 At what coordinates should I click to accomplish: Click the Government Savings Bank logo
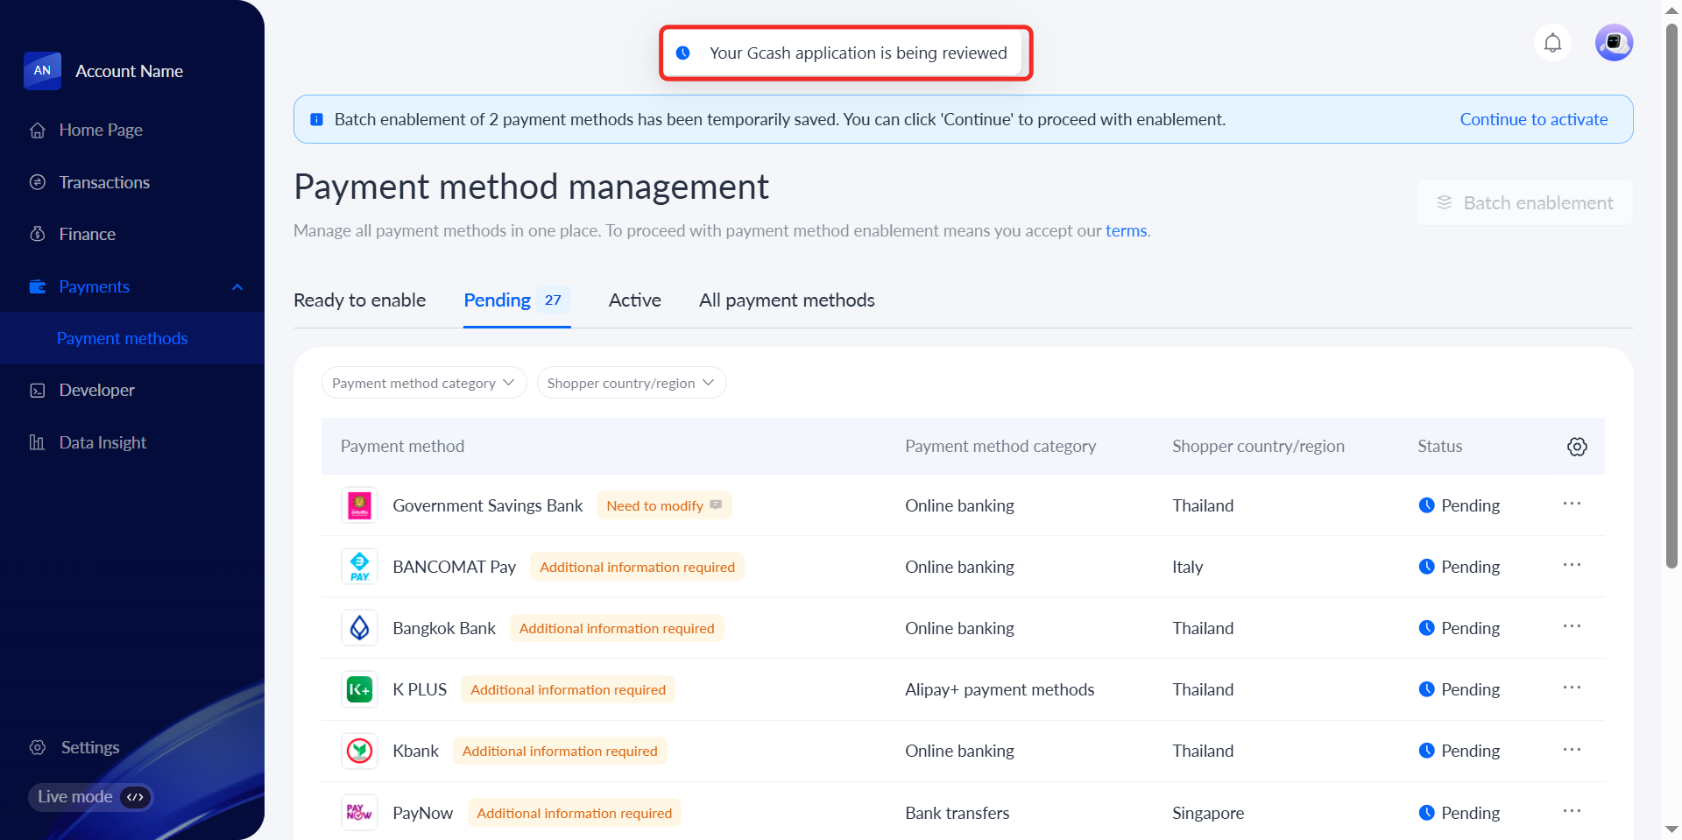point(359,505)
